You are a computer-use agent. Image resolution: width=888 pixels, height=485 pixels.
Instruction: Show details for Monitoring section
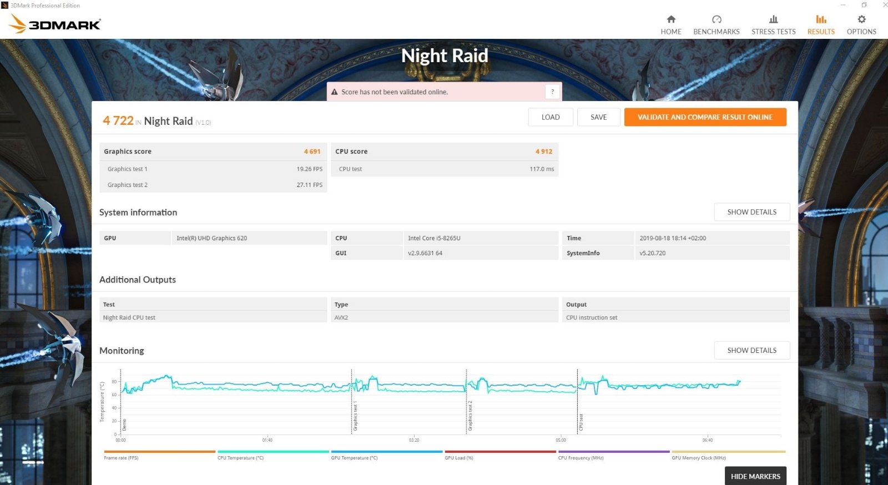(752, 350)
